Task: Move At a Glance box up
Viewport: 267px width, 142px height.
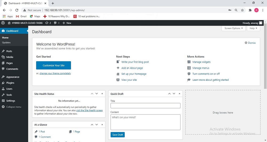Action: coord(92,125)
